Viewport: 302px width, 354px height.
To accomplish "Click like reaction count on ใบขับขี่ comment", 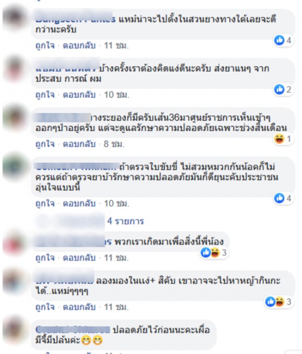I will click(x=289, y=198).
